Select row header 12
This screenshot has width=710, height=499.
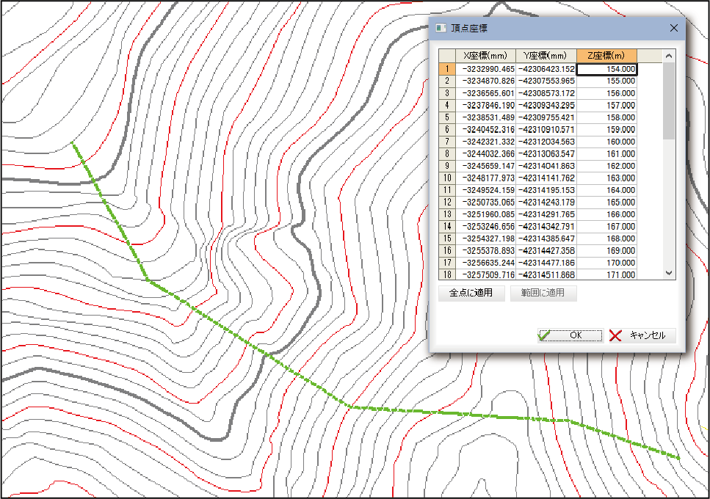coord(447,203)
